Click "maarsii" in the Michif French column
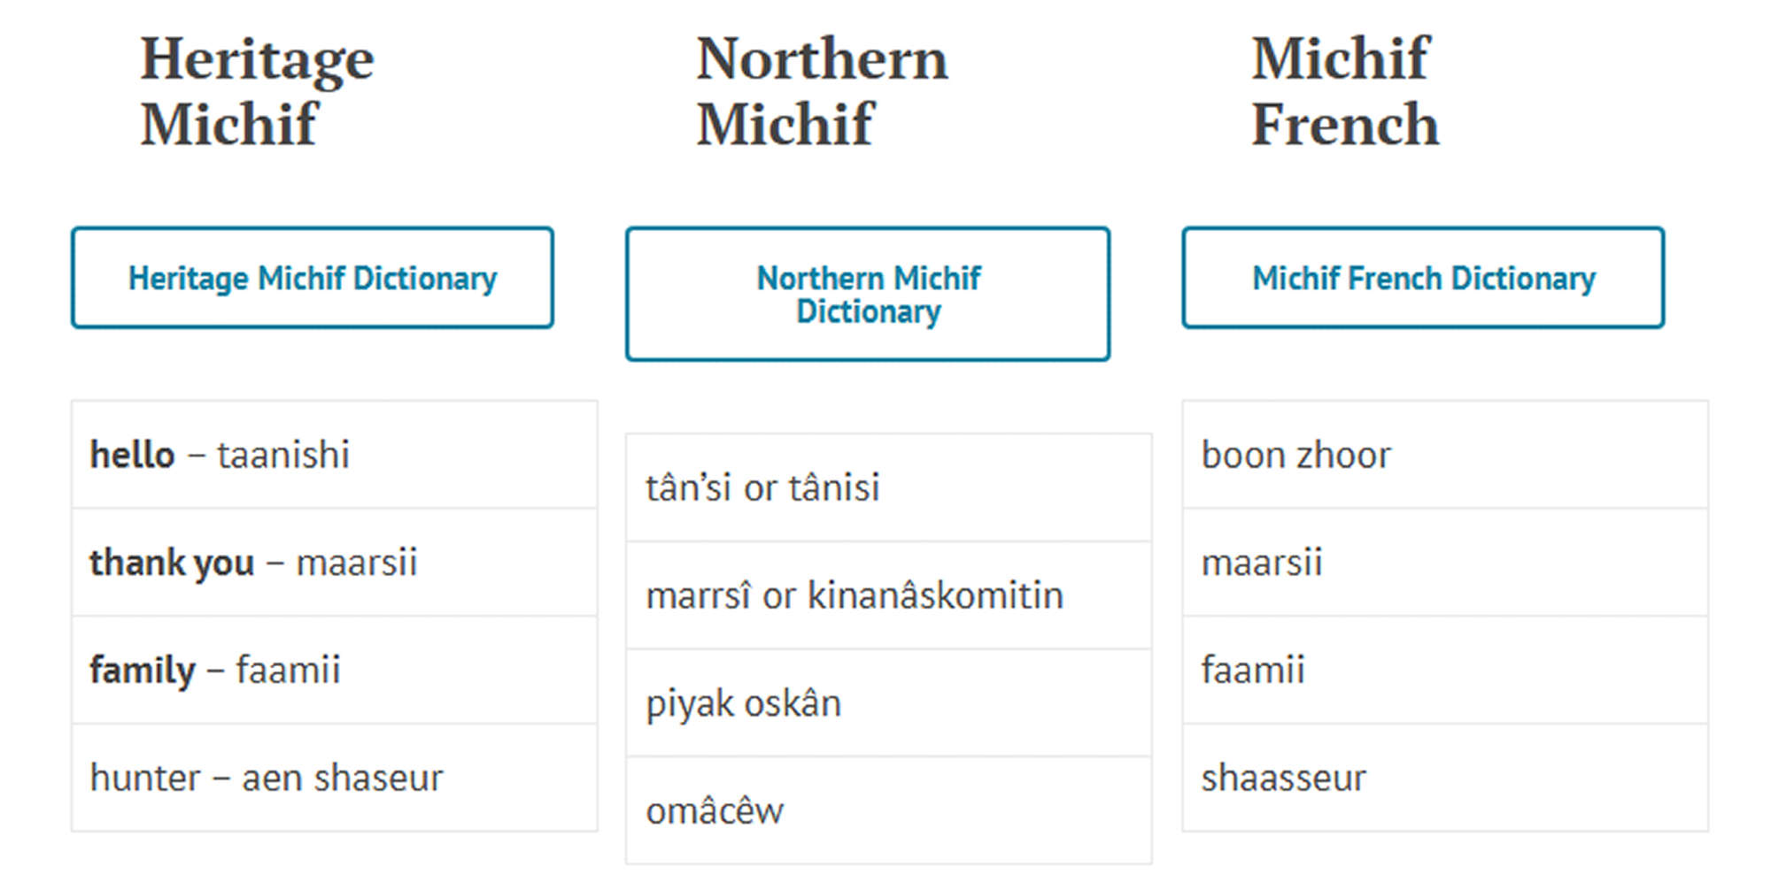The height and width of the screenshot is (882, 1771). coord(1262,563)
